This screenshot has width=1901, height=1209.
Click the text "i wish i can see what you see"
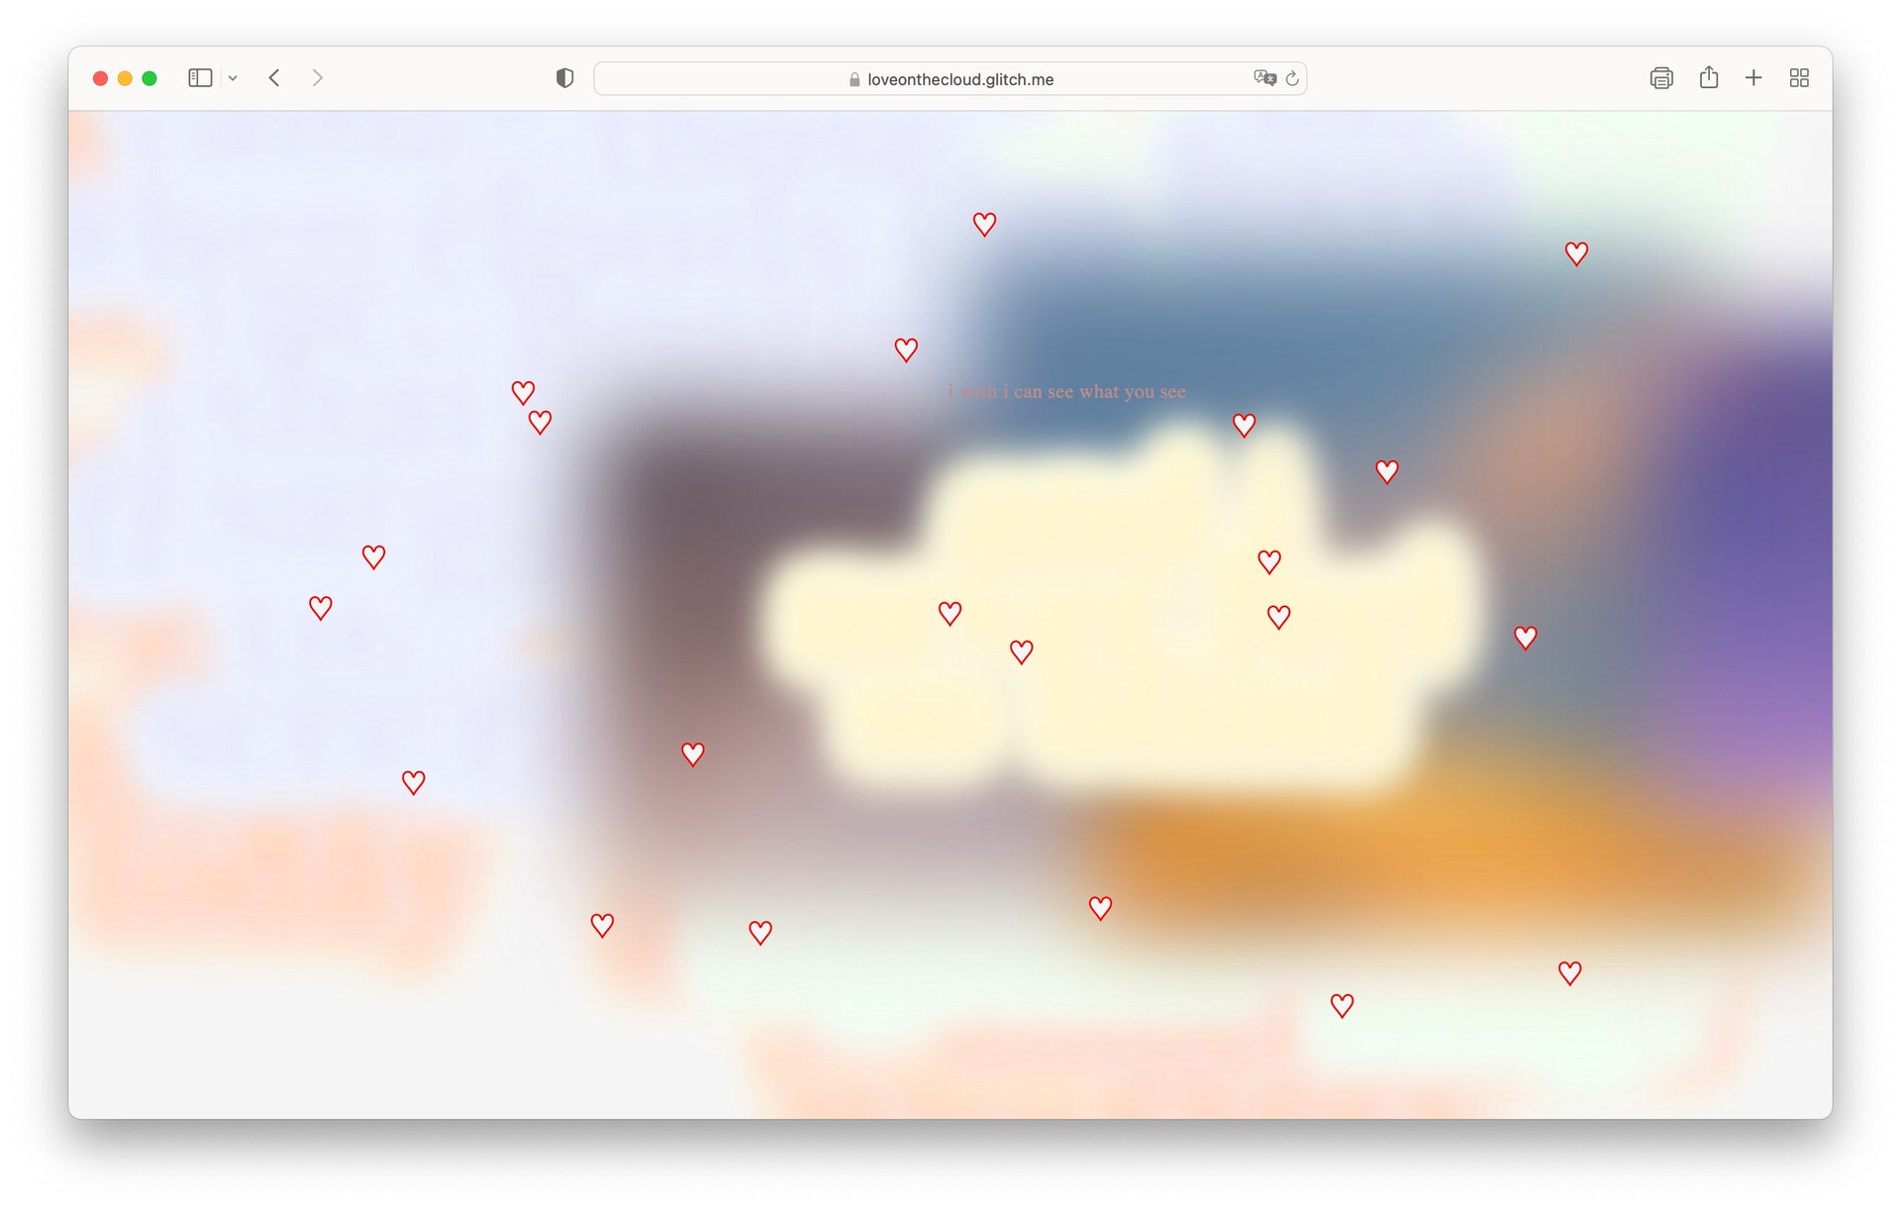coord(1066,392)
